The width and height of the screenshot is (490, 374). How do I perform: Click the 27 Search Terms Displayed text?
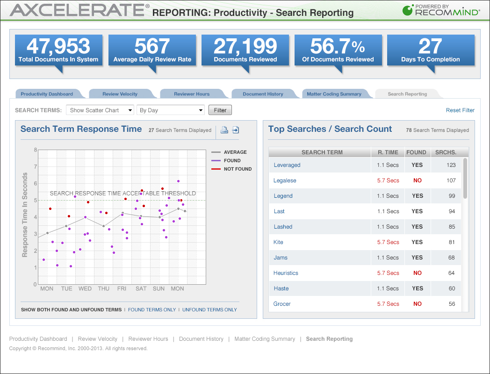pos(180,130)
